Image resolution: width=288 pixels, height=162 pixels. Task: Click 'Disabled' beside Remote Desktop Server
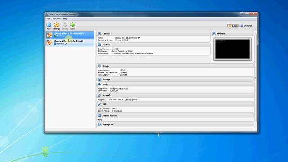pos(123,72)
